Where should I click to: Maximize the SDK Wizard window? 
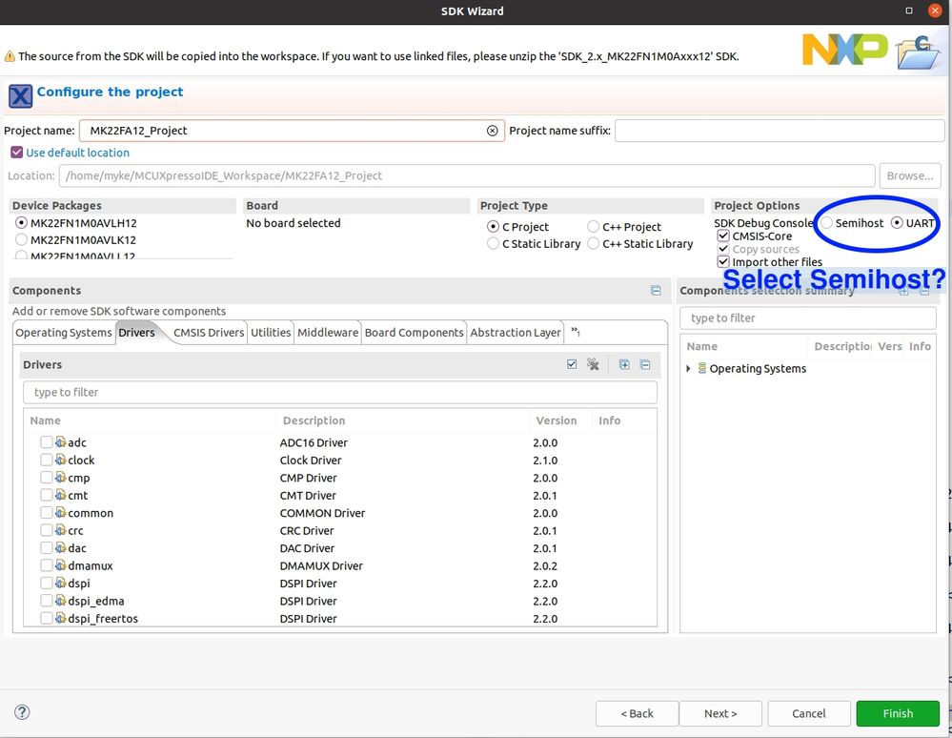point(909,10)
